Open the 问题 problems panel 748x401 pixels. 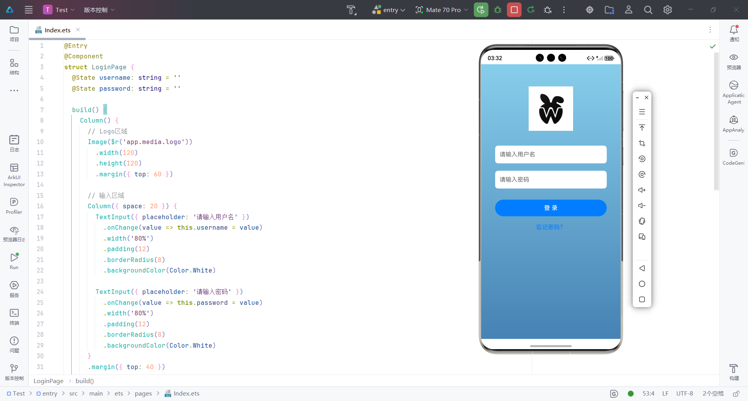14,345
